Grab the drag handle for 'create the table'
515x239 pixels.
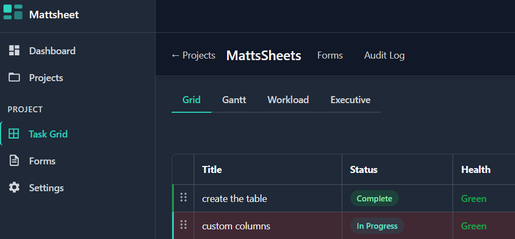(x=184, y=197)
